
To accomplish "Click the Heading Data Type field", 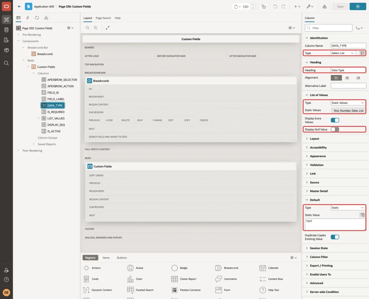I will [348, 70].
